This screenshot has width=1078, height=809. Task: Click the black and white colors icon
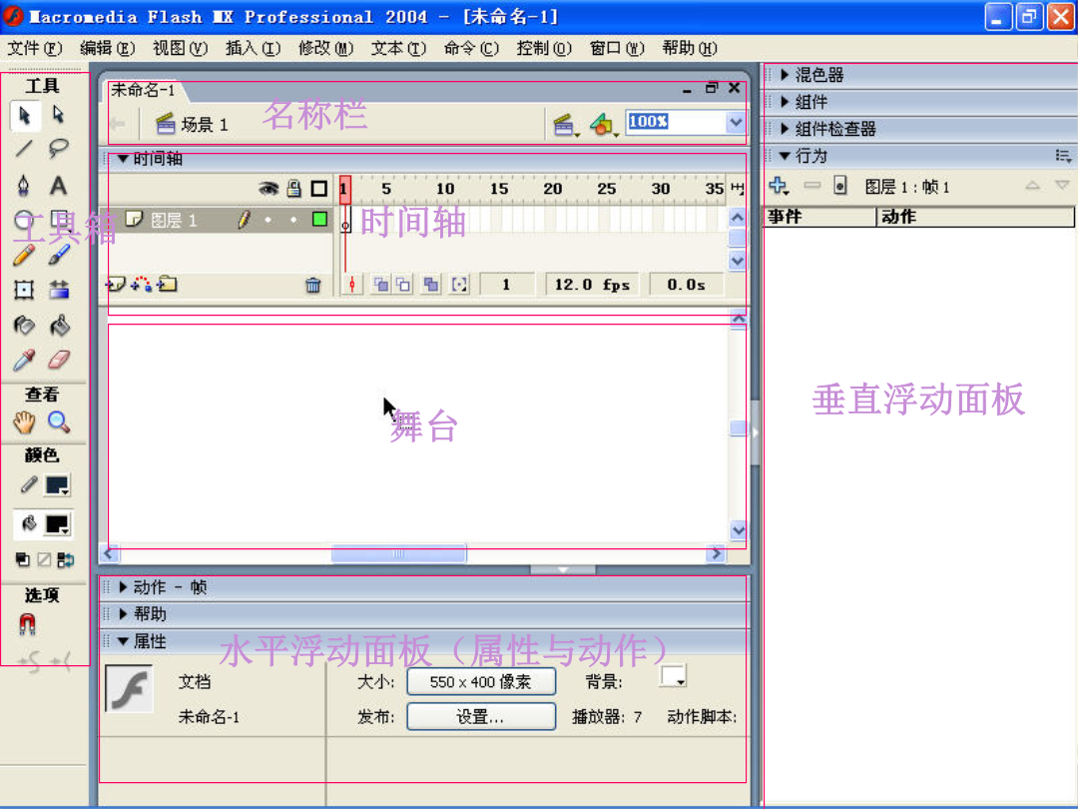[x=23, y=559]
